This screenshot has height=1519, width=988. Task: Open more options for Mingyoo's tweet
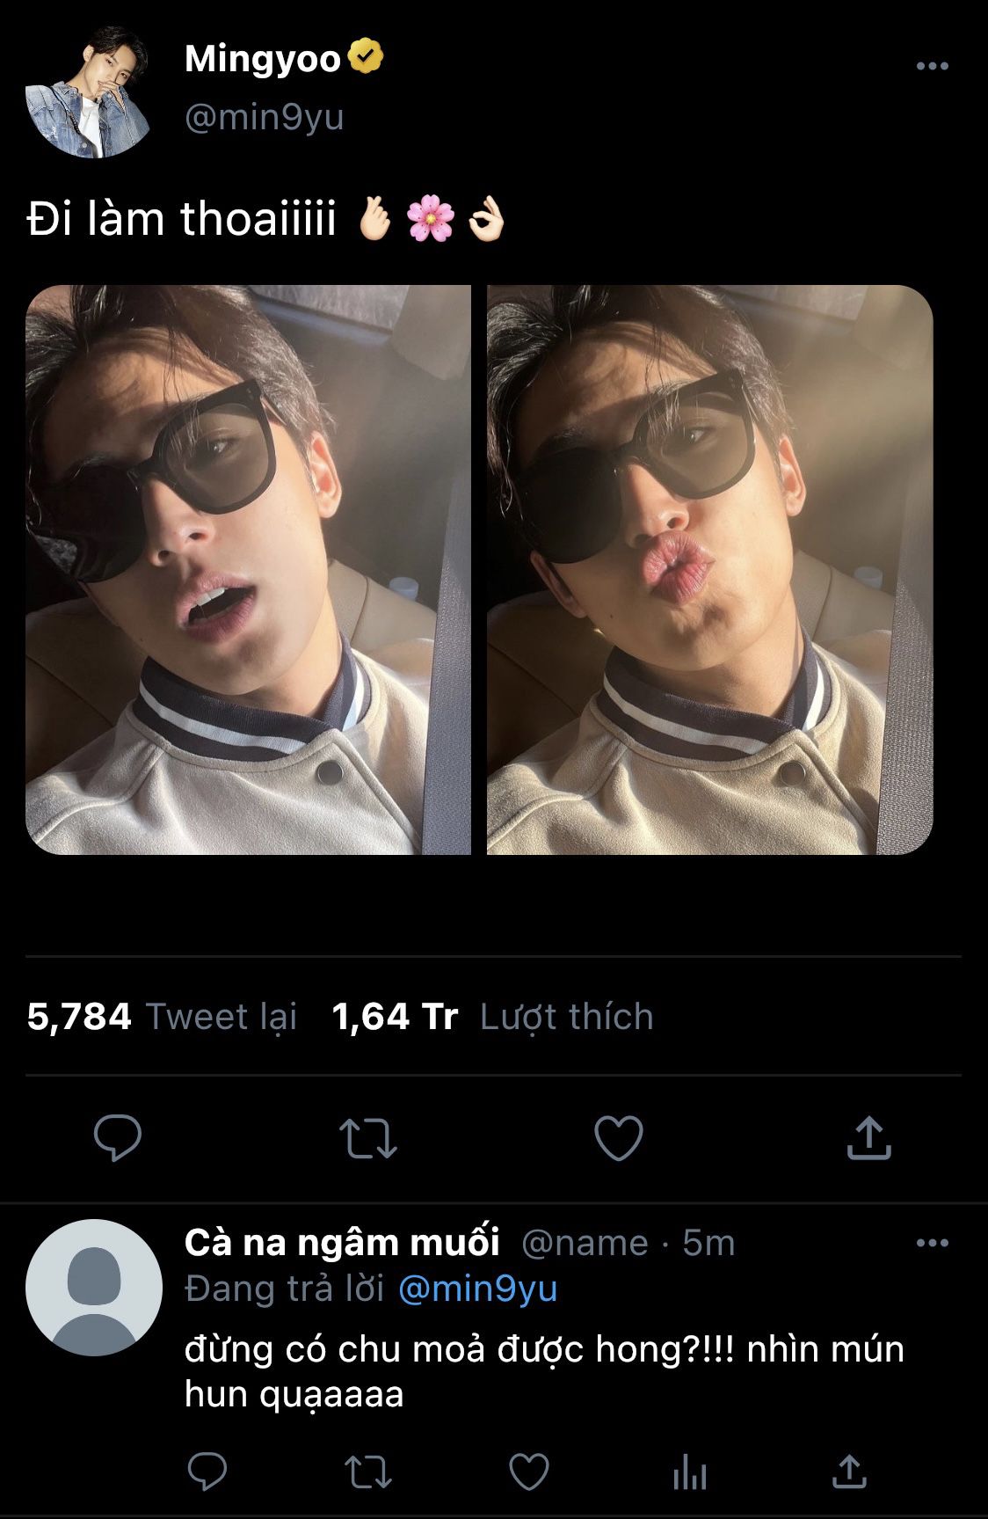click(x=932, y=66)
